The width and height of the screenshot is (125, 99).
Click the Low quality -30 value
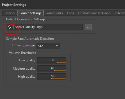tap(52, 60)
